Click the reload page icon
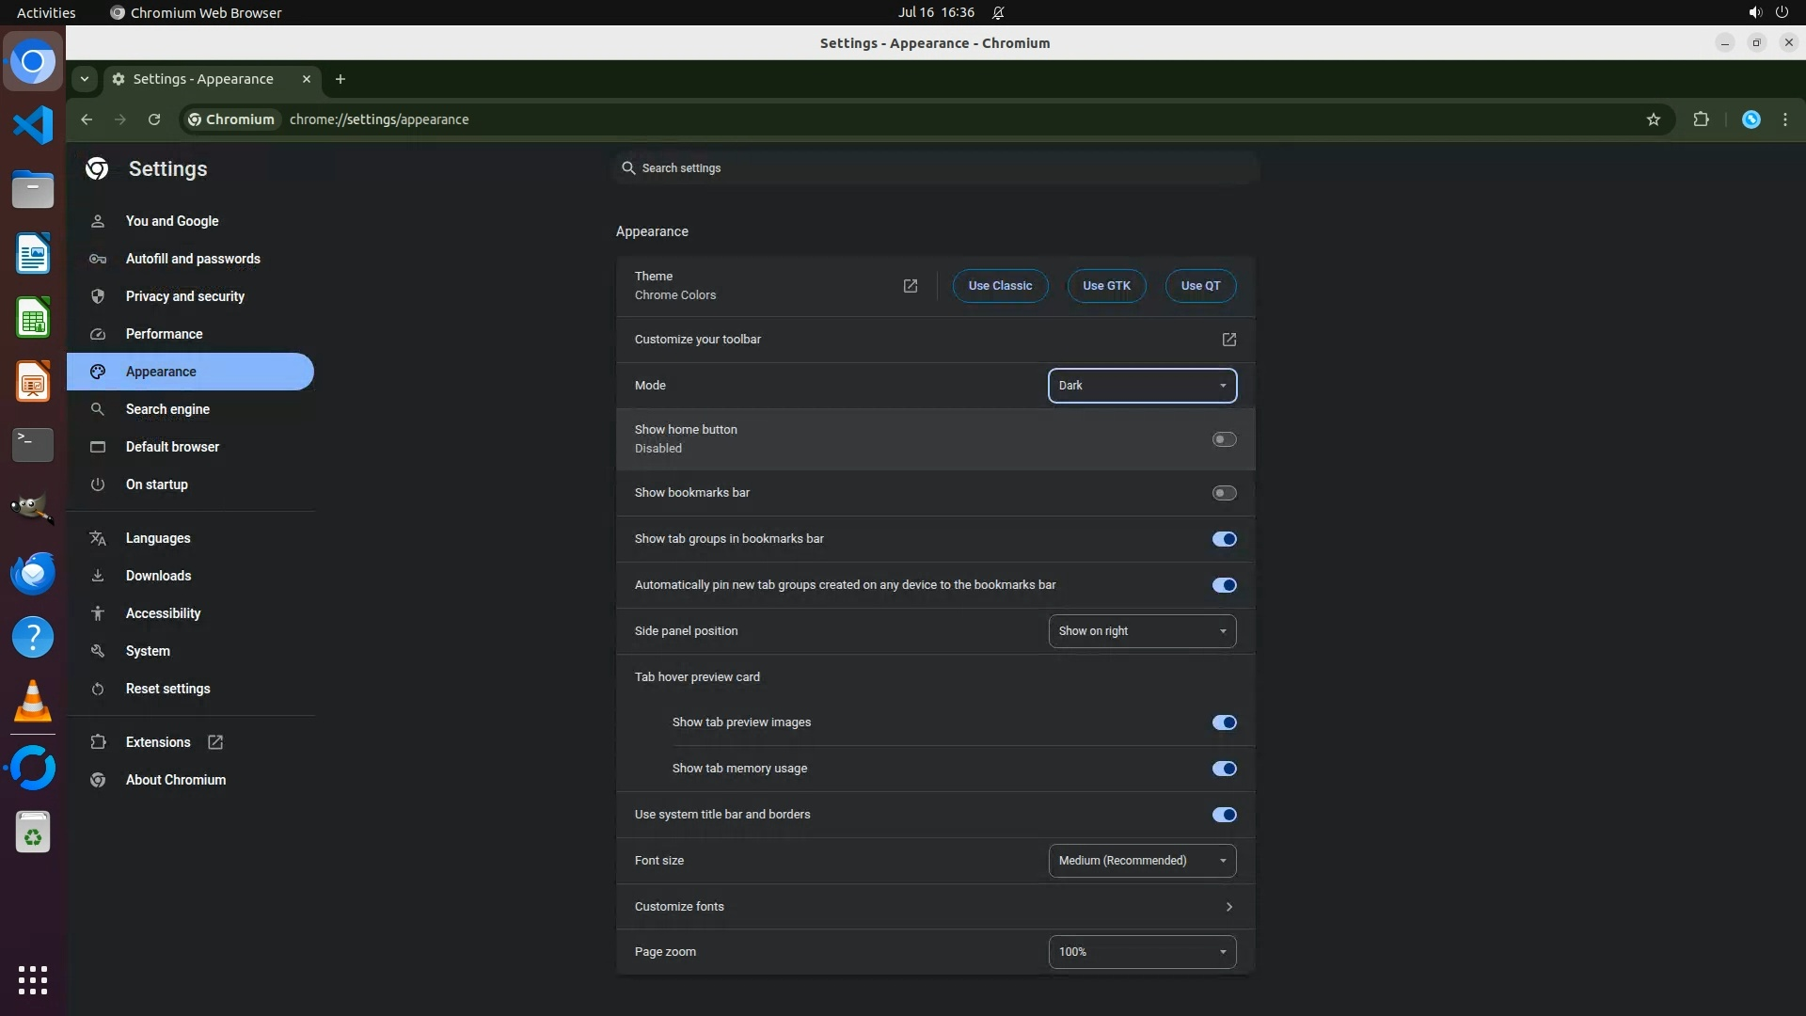Image resolution: width=1806 pixels, height=1016 pixels. point(154,119)
